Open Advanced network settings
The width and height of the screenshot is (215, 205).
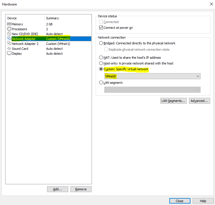coord(199,101)
